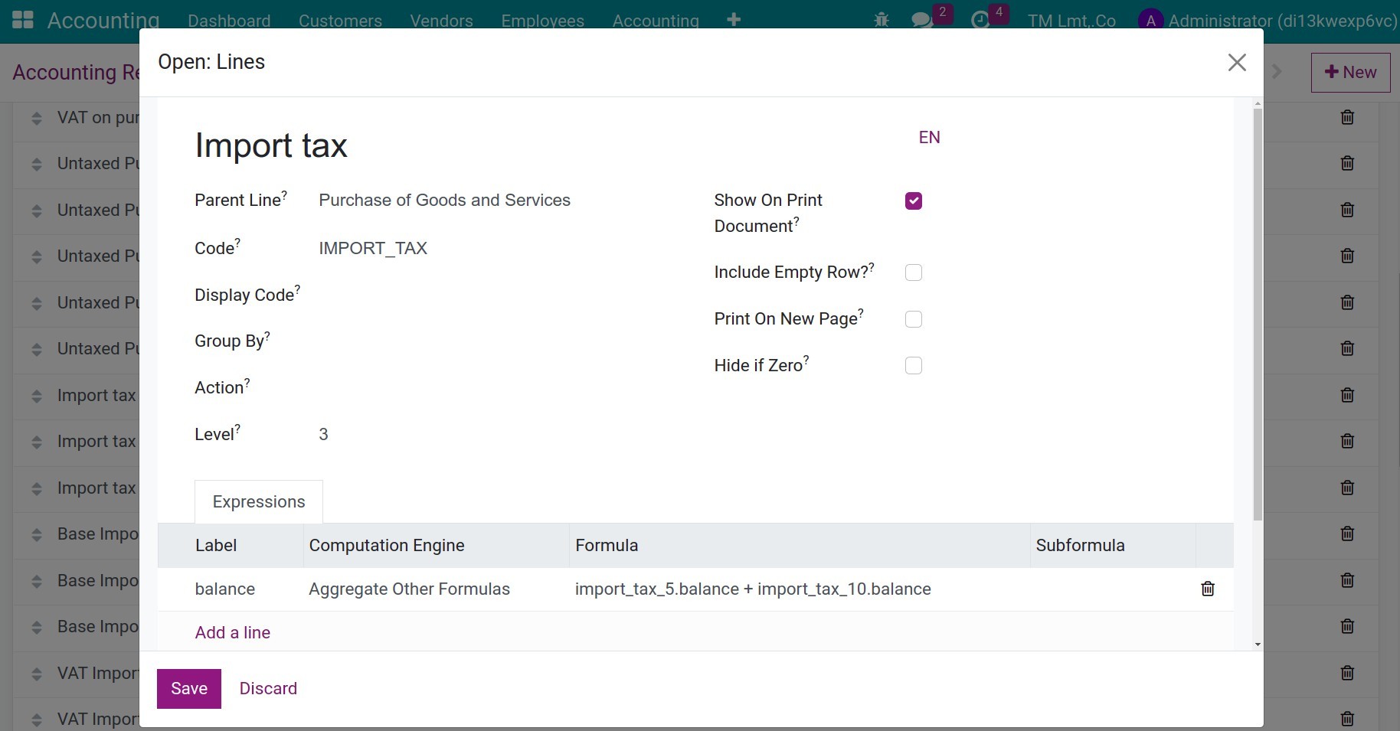
Task: Open the Accounting menu item
Action: click(x=656, y=21)
